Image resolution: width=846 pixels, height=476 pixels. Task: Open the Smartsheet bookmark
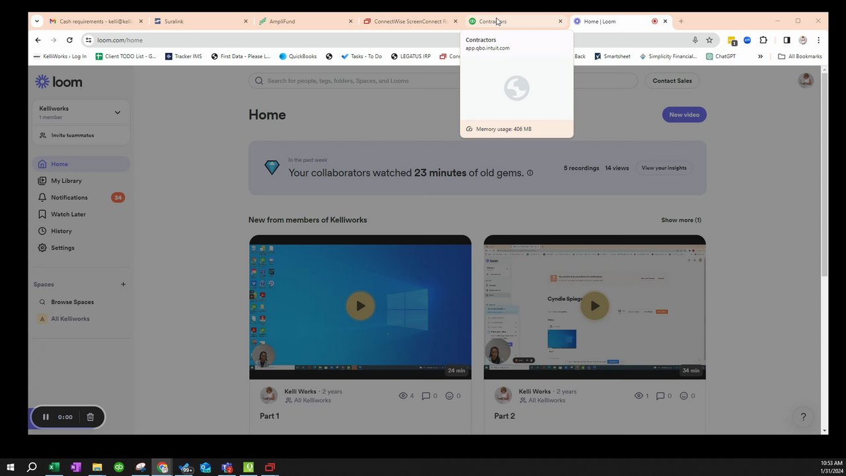coord(612,56)
